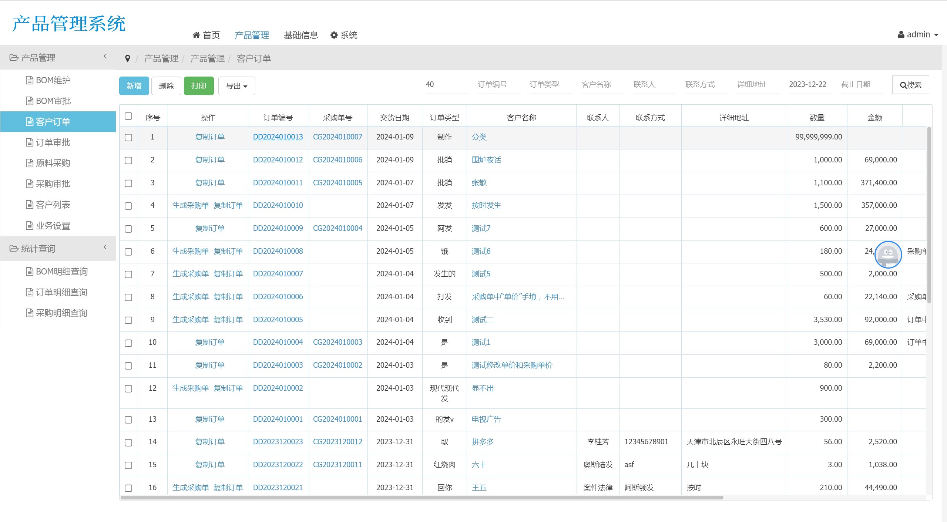Open the admin user dropdown menu
The width and height of the screenshot is (947, 522).
tap(918, 35)
